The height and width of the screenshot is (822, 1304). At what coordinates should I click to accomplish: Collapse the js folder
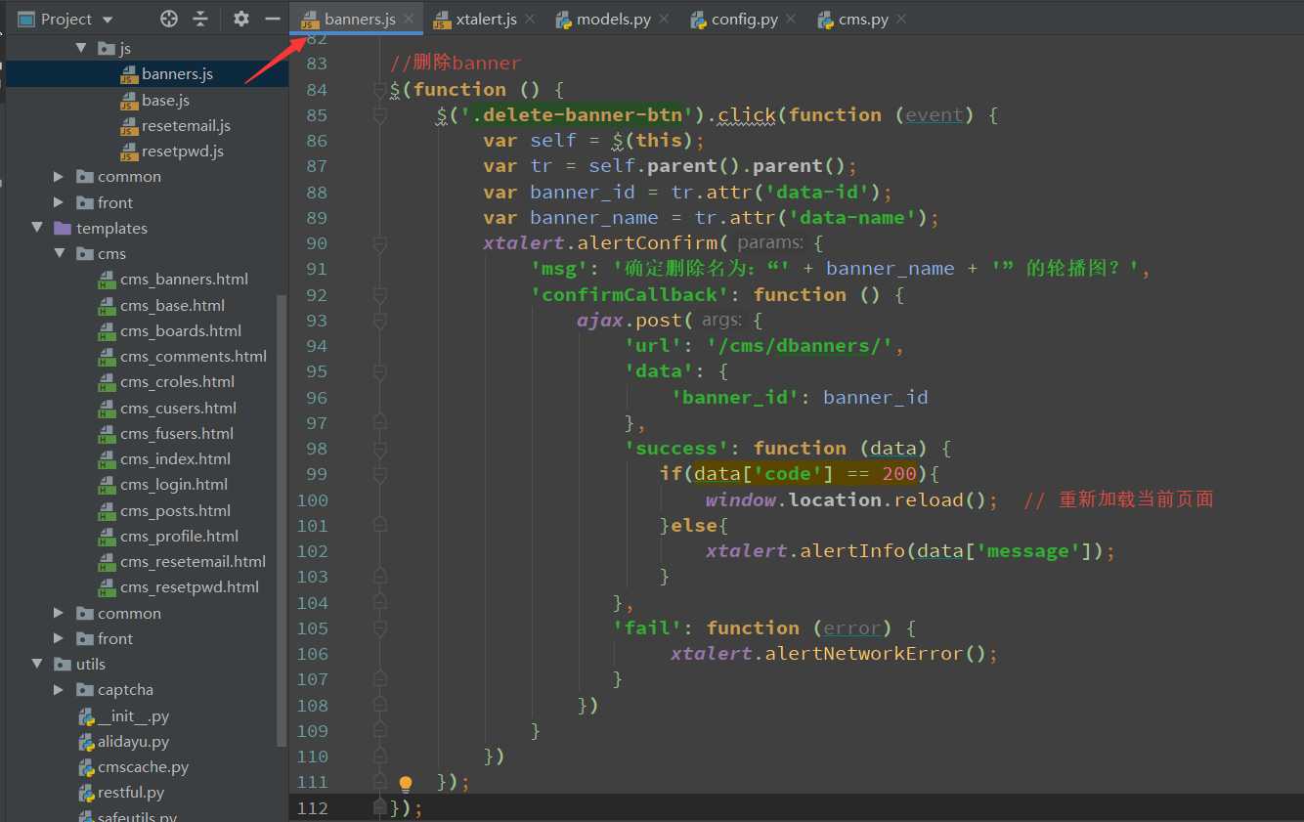coord(81,48)
